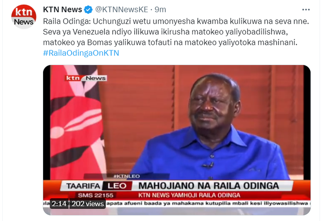
Task: Click the KTN NEWS YAMHOJI RAILA ODINGA subtitle
Action: tap(189, 195)
